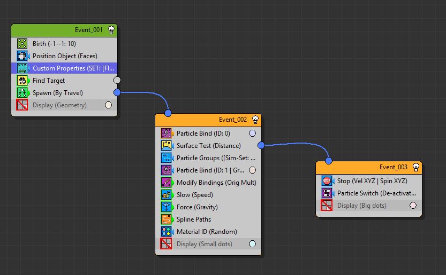Viewport: 446px width, 275px height.
Task: Select the Position Object operator icon
Action: [22, 56]
